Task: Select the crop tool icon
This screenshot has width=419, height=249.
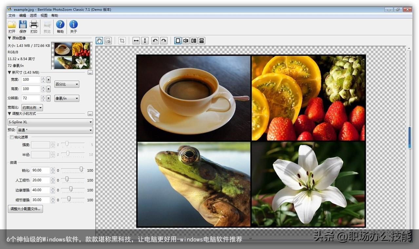Action: (122, 41)
